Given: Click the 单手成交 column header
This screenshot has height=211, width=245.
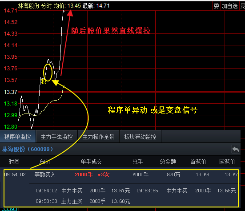Looking at the screenshot, I should click(x=92, y=162).
